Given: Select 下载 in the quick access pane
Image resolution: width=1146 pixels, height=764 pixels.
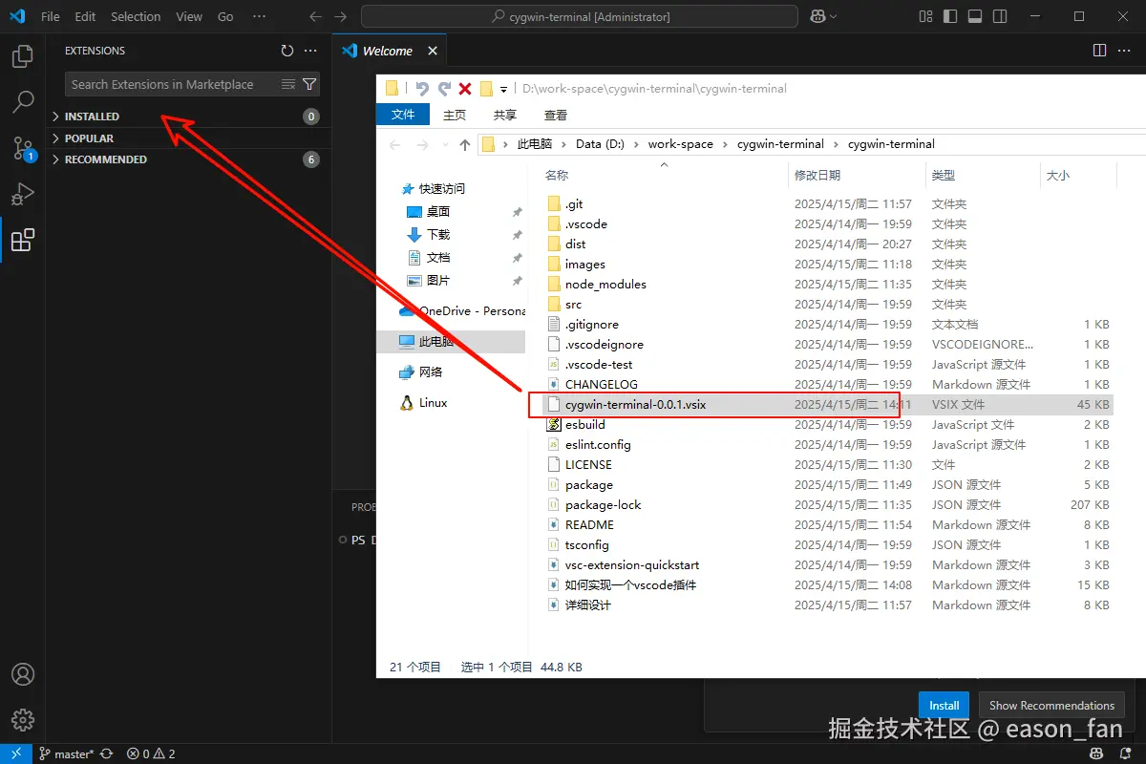Looking at the screenshot, I should 438,235.
